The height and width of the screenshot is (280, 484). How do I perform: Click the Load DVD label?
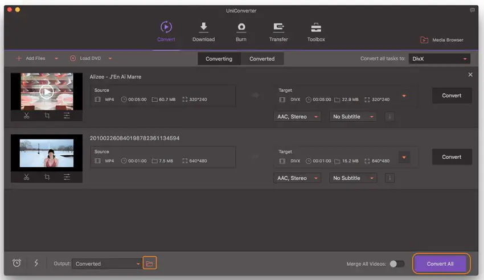click(x=90, y=58)
